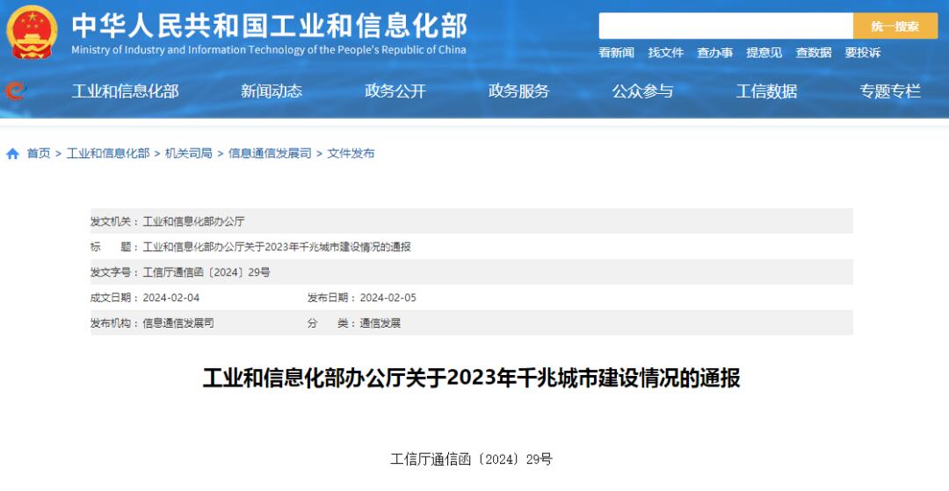Image resolution: width=949 pixels, height=491 pixels.
Task: Click 文件发布 breadcrumb link
Action: pyautogui.click(x=351, y=154)
